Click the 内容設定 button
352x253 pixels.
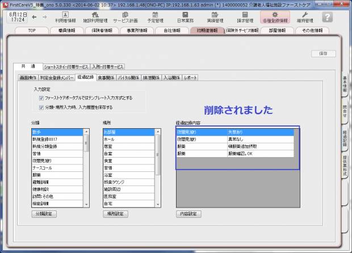coord(188,214)
